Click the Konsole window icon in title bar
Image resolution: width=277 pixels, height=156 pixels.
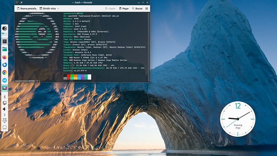17,2
